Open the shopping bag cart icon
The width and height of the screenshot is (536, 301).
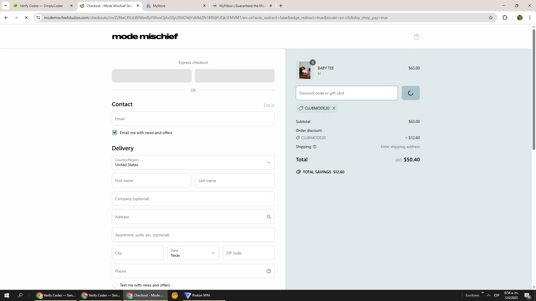pyautogui.click(x=417, y=36)
